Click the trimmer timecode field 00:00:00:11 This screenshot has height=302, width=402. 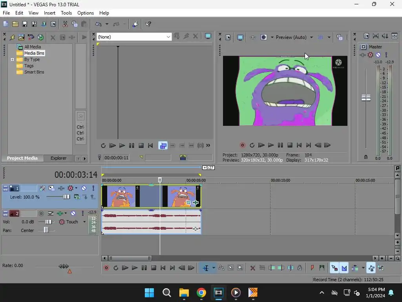click(x=116, y=158)
